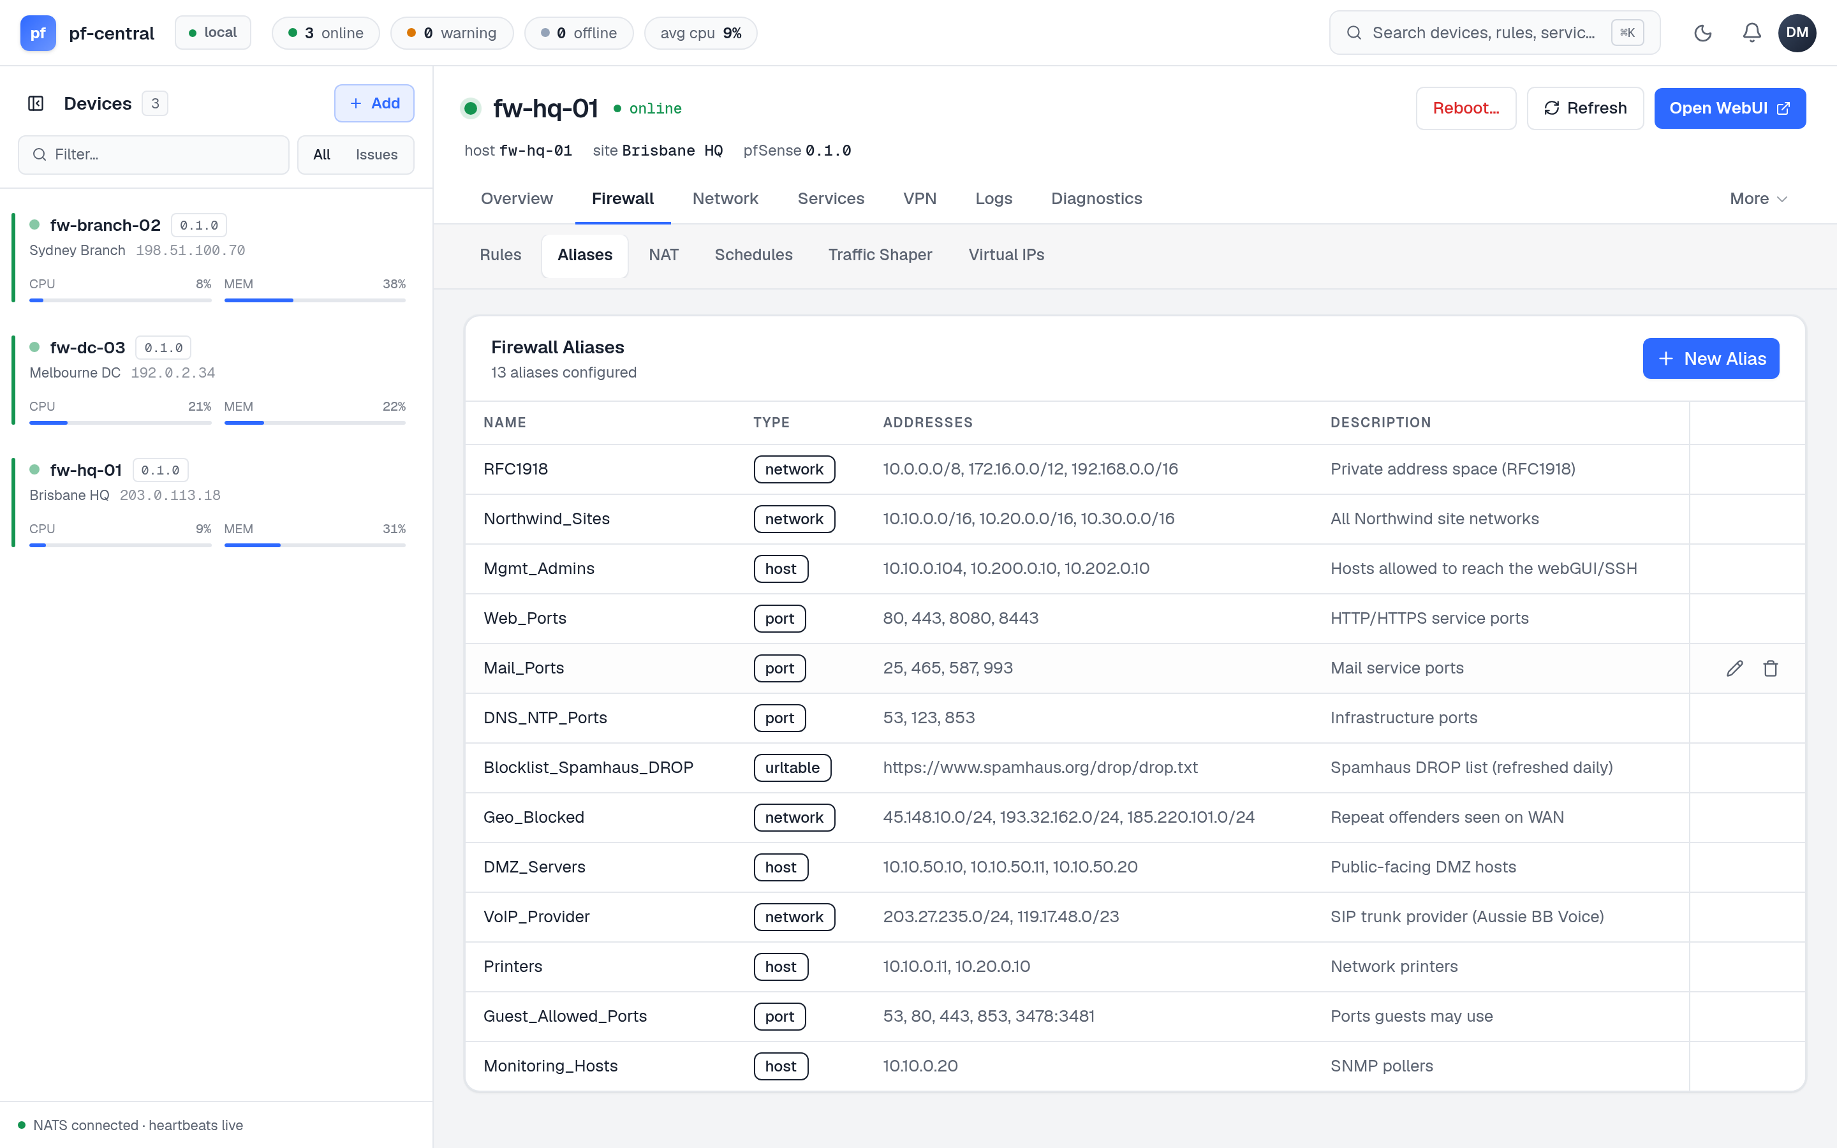The image size is (1837, 1148).
Task: Add a new device
Action: 374,103
